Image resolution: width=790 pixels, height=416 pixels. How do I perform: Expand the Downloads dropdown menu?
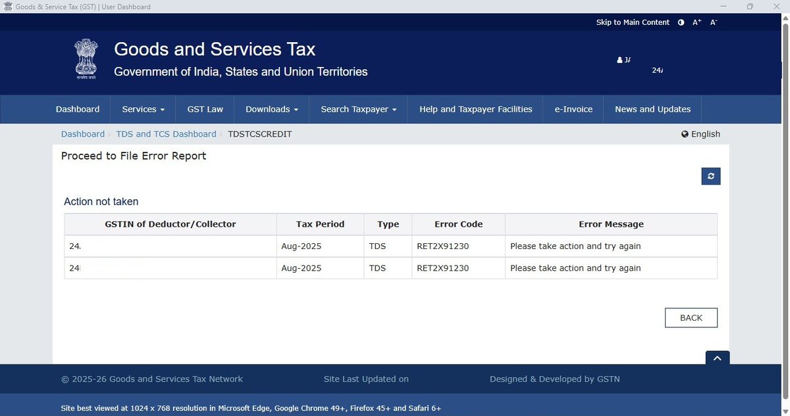[272, 109]
